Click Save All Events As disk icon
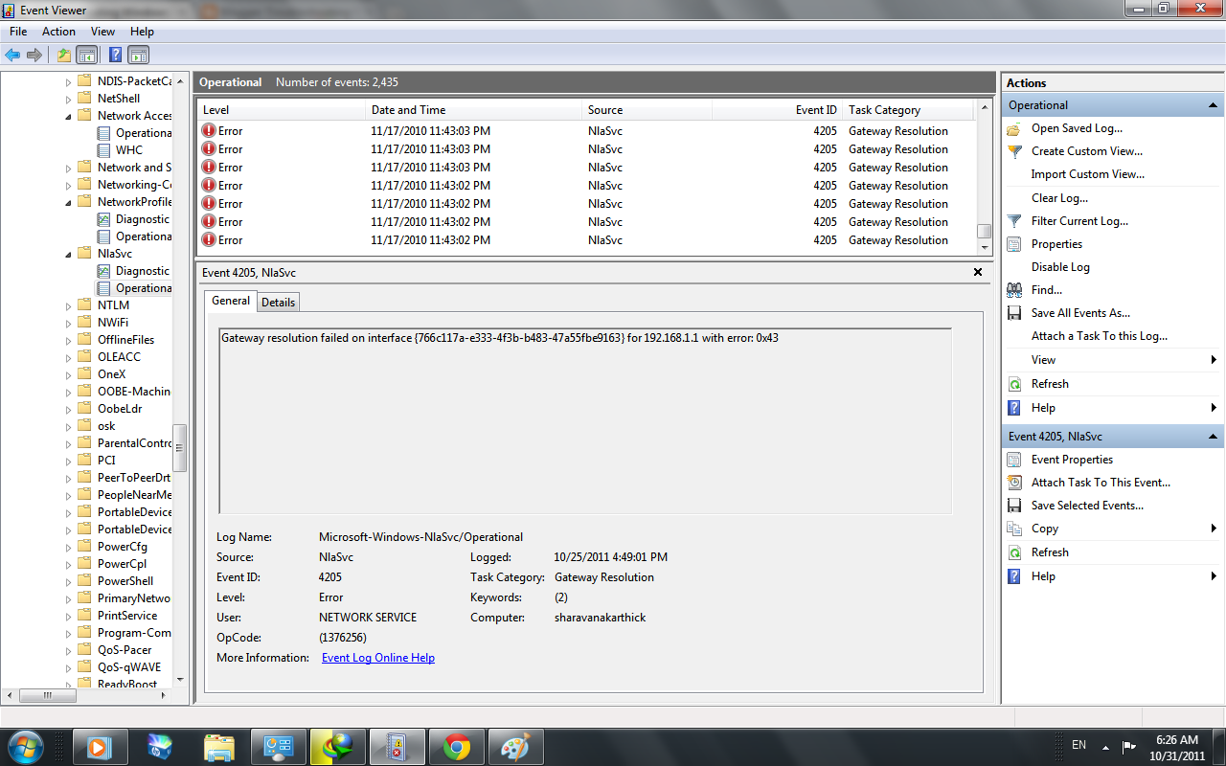 click(x=1014, y=312)
